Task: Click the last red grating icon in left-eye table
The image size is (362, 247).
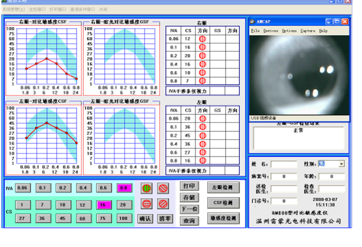Action: (203, 161)
